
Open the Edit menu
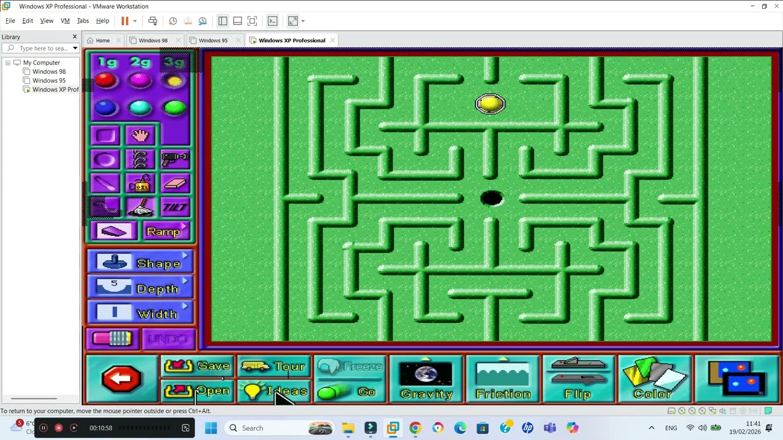coord(28,21)
